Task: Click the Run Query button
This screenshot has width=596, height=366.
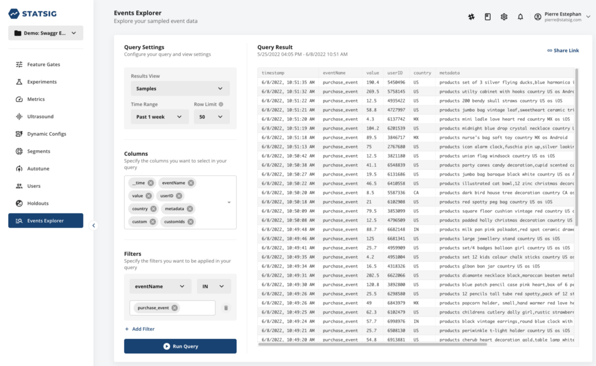Action: pyautogui.click(x=180, y=346)
